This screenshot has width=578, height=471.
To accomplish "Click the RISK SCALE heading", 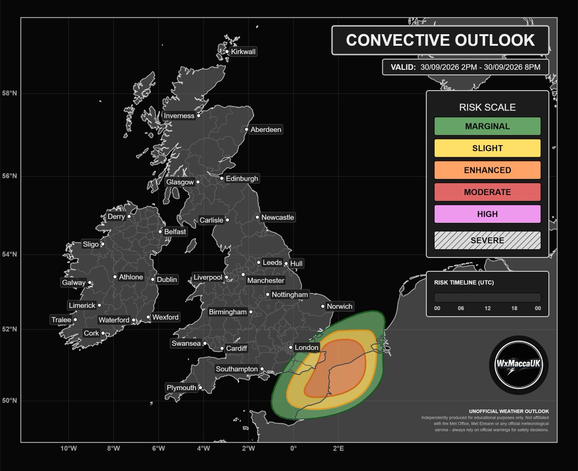I will coord(487,107).
